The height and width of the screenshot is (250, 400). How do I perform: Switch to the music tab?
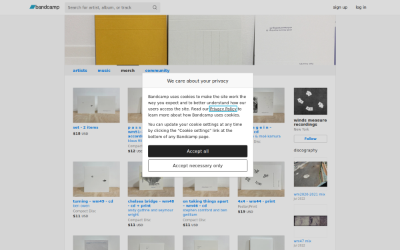click(104, 71)
